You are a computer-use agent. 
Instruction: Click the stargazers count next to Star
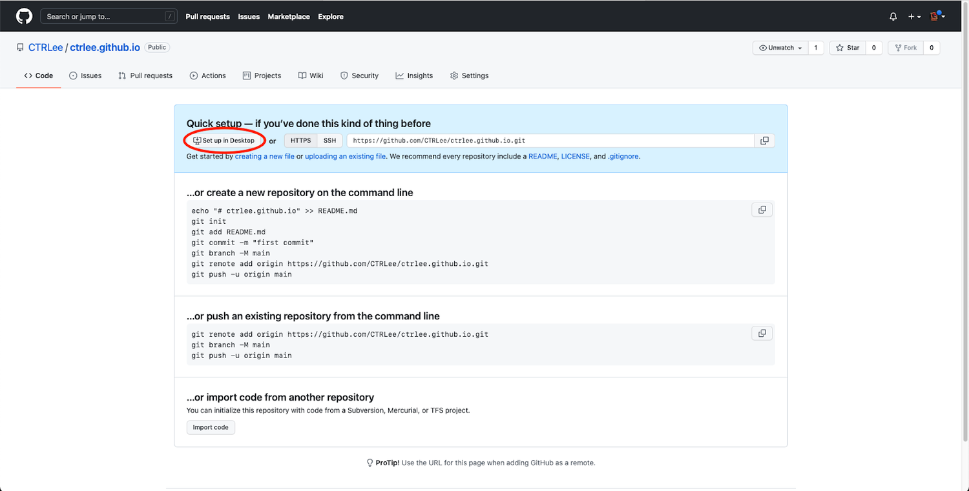coord(874,48)
